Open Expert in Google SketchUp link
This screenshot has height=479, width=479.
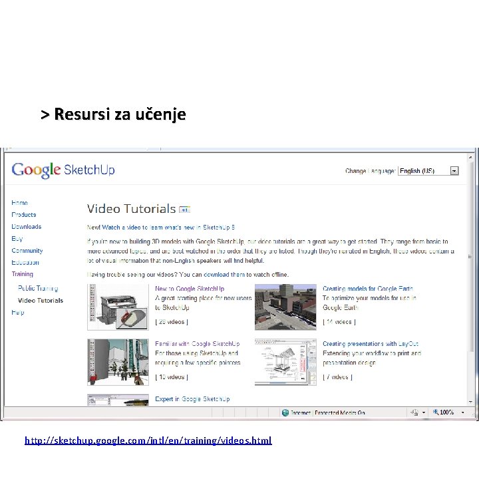coord(192,399)
